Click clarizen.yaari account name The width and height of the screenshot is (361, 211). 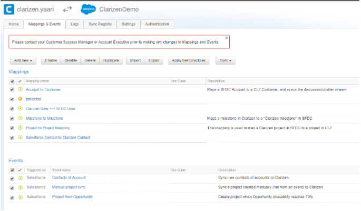[x=35, y=9]
